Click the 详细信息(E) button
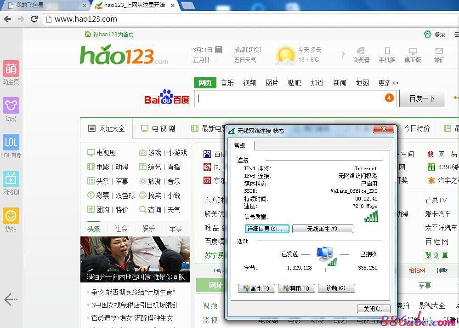 [x=267, y=229]
